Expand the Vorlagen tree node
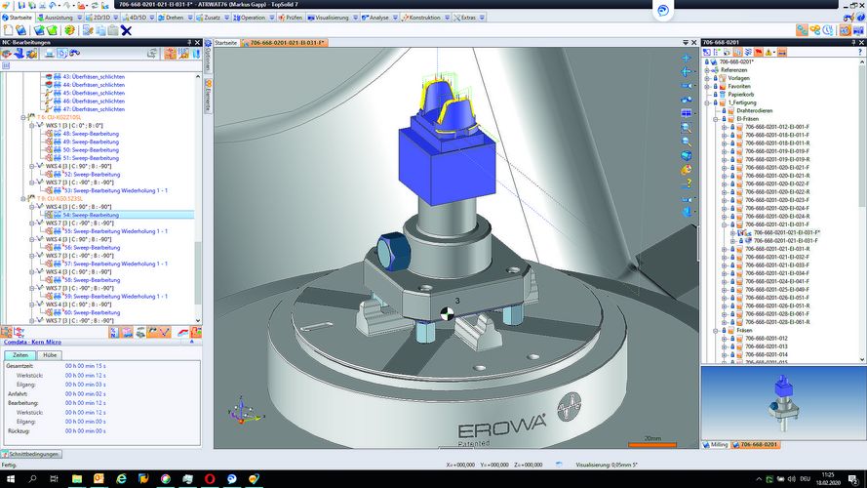 click(x=707, y=78)
